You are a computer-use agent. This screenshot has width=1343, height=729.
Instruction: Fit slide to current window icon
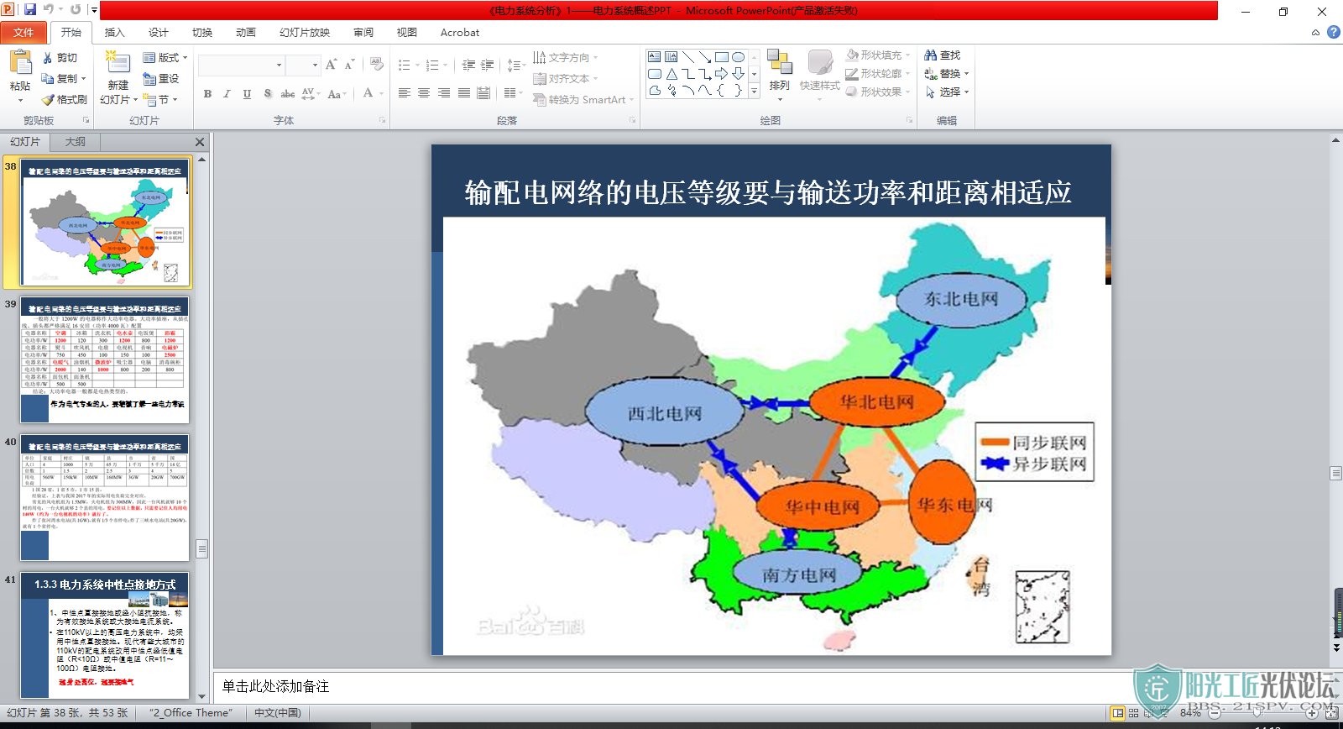pos(1332,713)
